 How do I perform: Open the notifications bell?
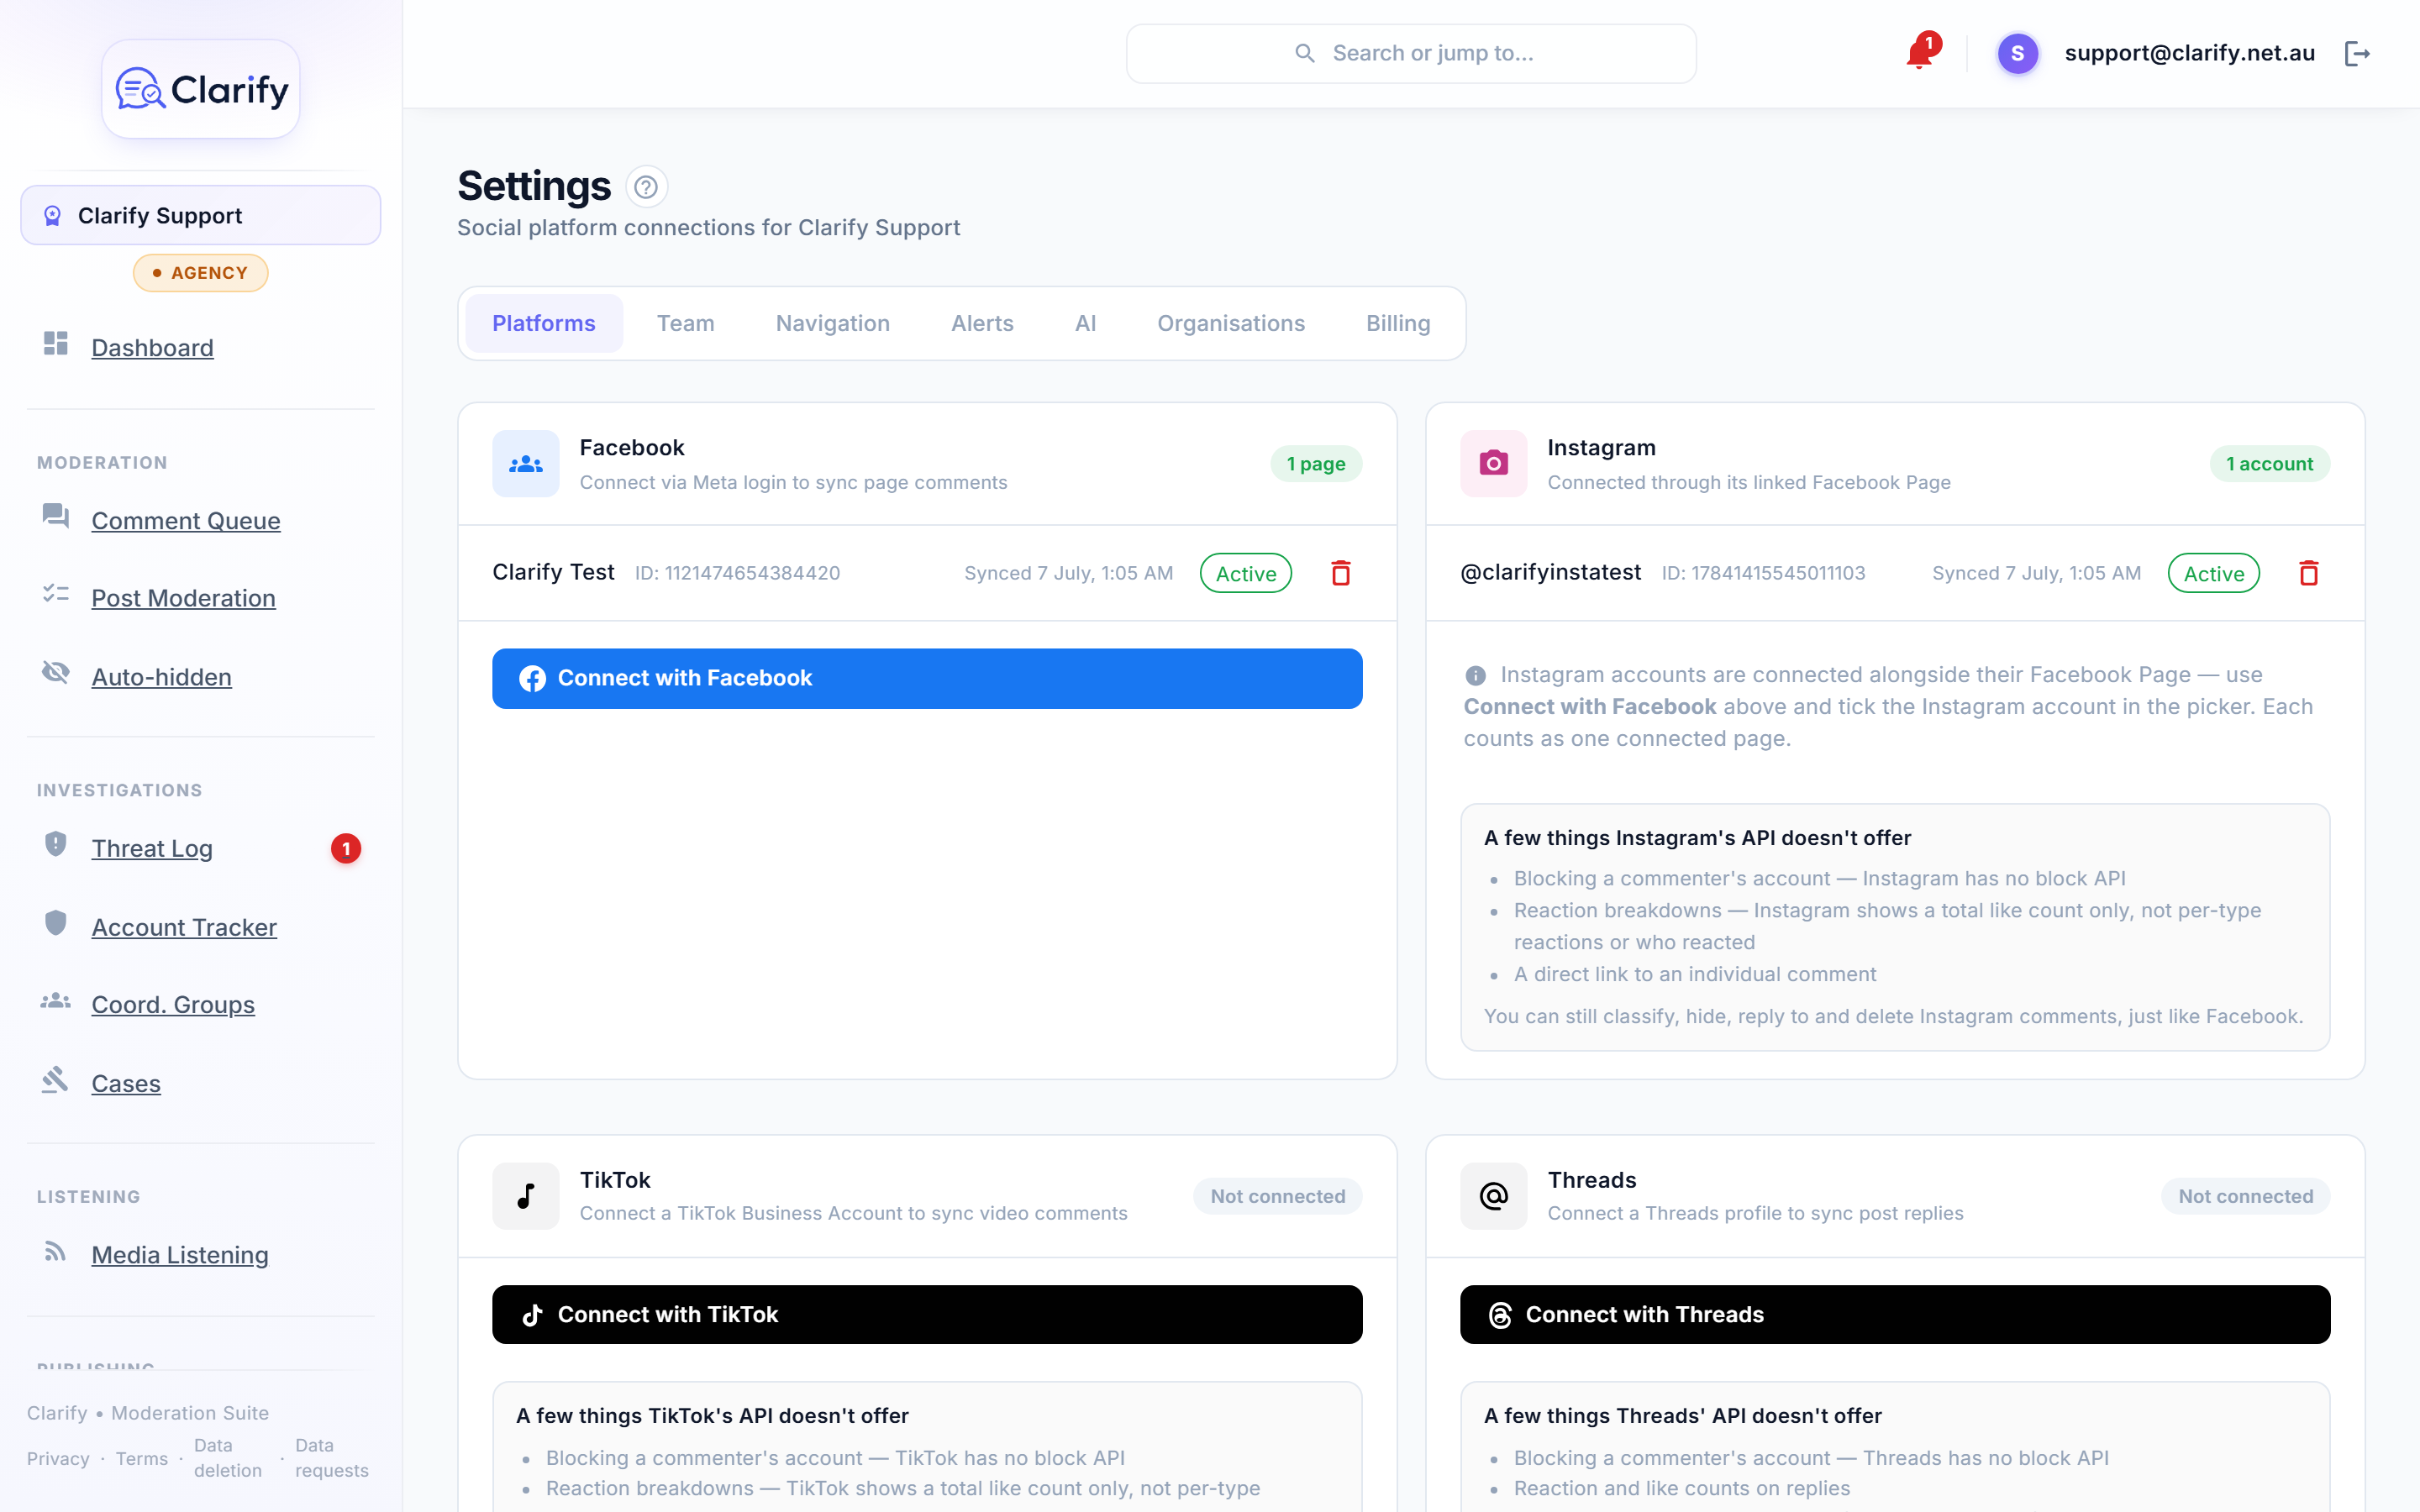(x=1919, y=53)
